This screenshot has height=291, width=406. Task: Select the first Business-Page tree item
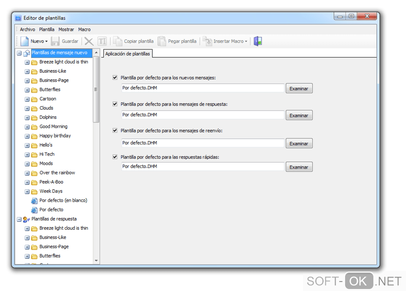pos(54,80)
